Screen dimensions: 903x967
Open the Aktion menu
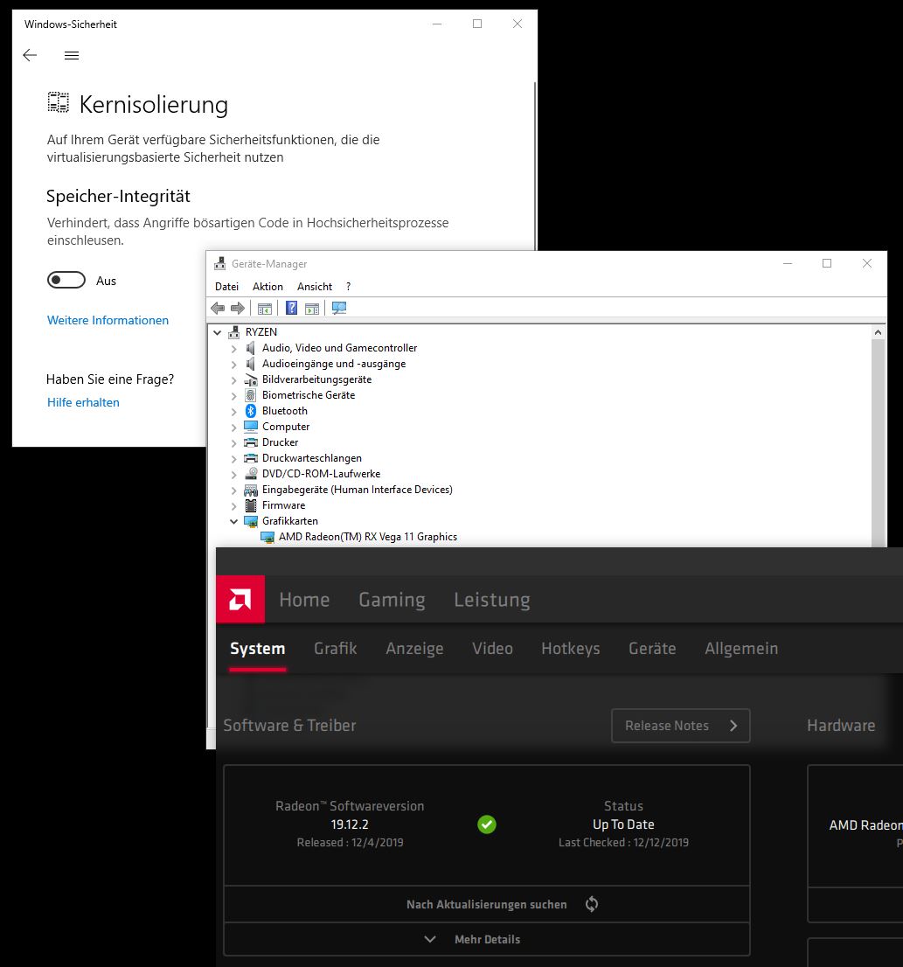pos(267,286)
